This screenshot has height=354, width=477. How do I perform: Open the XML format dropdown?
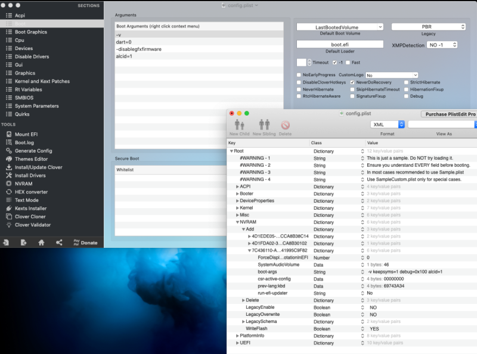(x=388, y=124)
